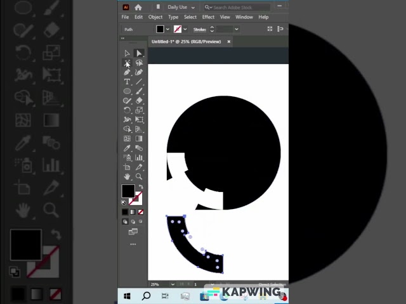Change the screen mode
The width and height of the screenshot is (406, 304).
pos(133,232)
